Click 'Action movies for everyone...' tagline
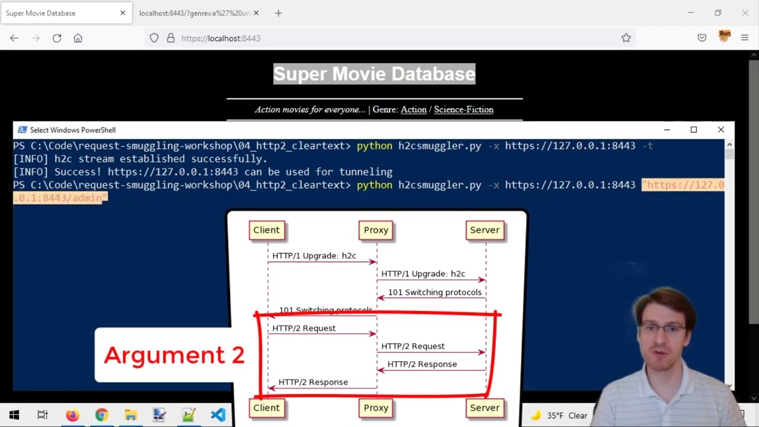759x427 pixels. pyautogui.click(x=310, y=109)
